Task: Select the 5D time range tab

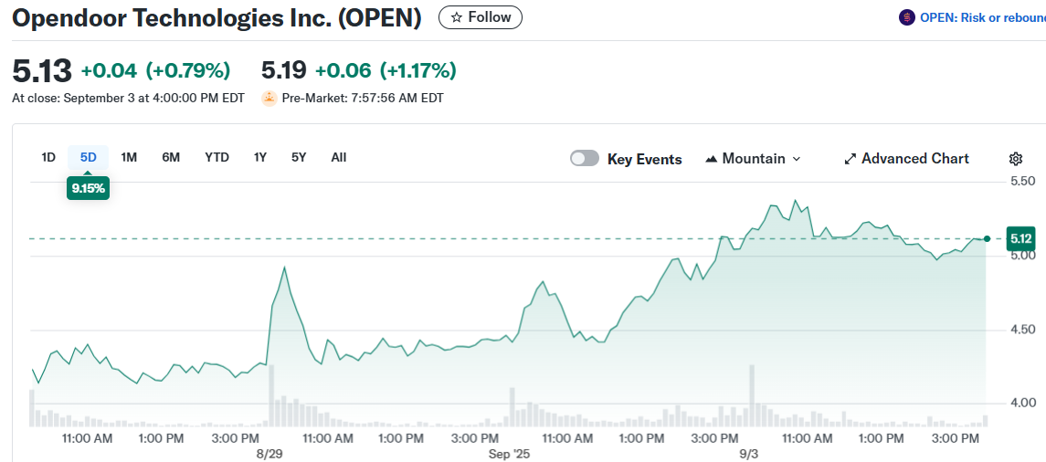Action: [x=88, y=157]
